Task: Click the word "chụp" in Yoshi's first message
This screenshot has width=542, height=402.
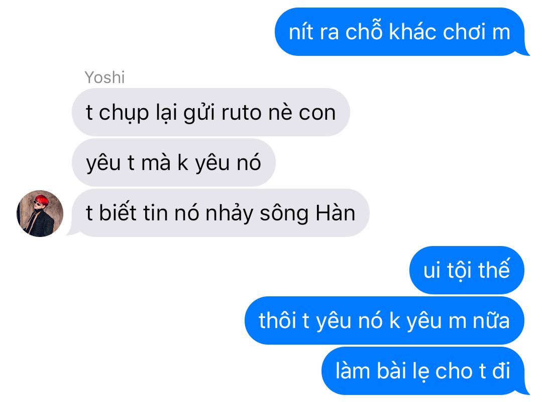Action: (124, 113)
